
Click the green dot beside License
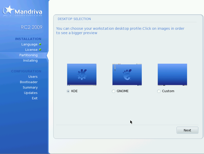(40, 50)
